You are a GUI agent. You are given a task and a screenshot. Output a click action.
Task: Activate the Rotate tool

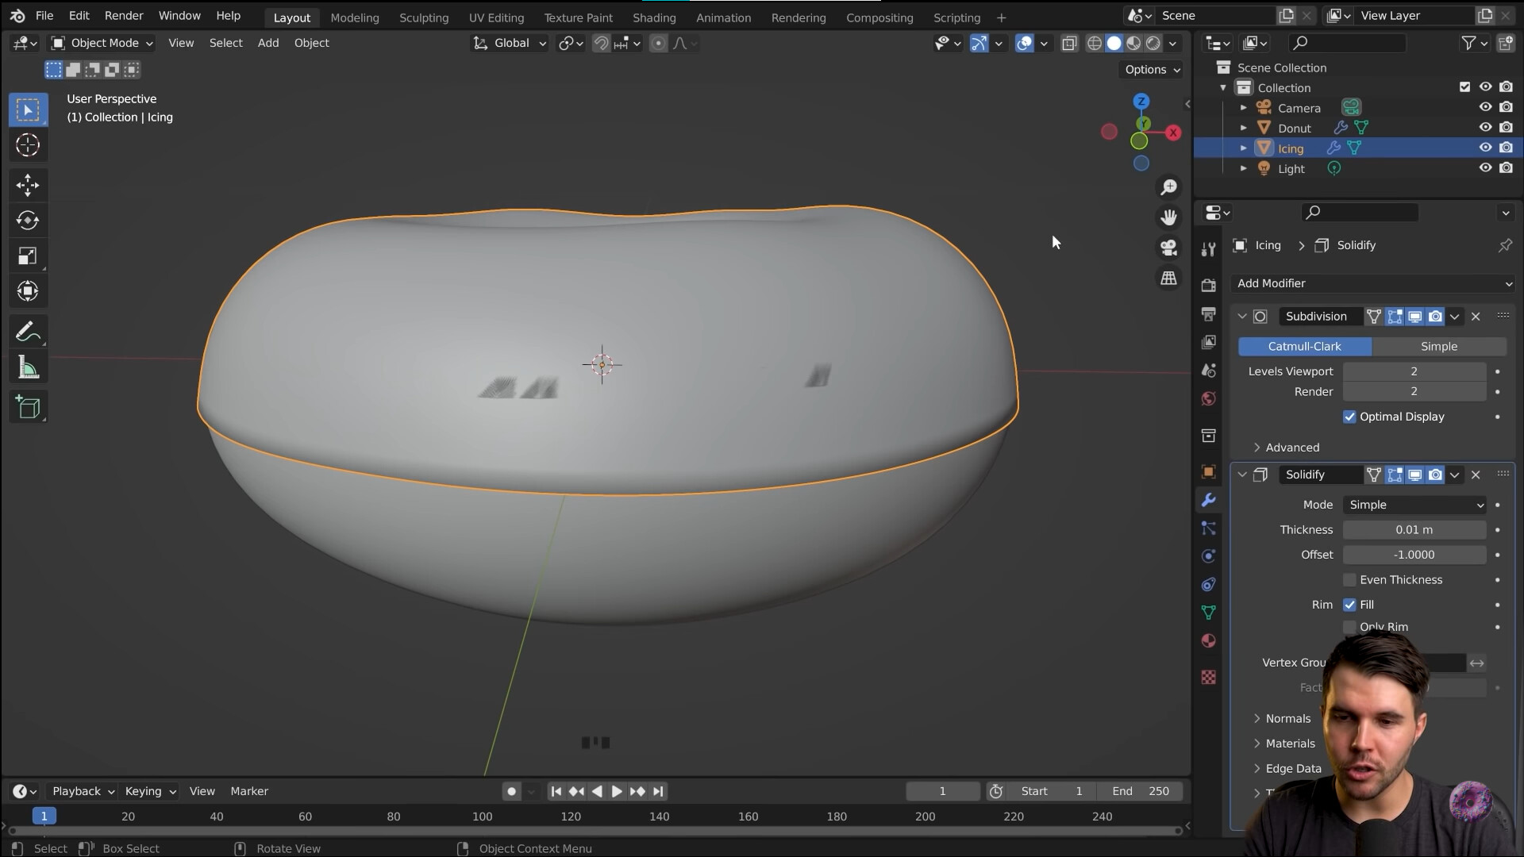[28, 221]
